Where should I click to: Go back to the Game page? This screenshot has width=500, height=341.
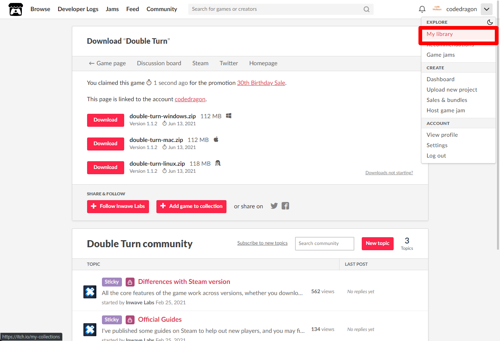pos(107,63)
